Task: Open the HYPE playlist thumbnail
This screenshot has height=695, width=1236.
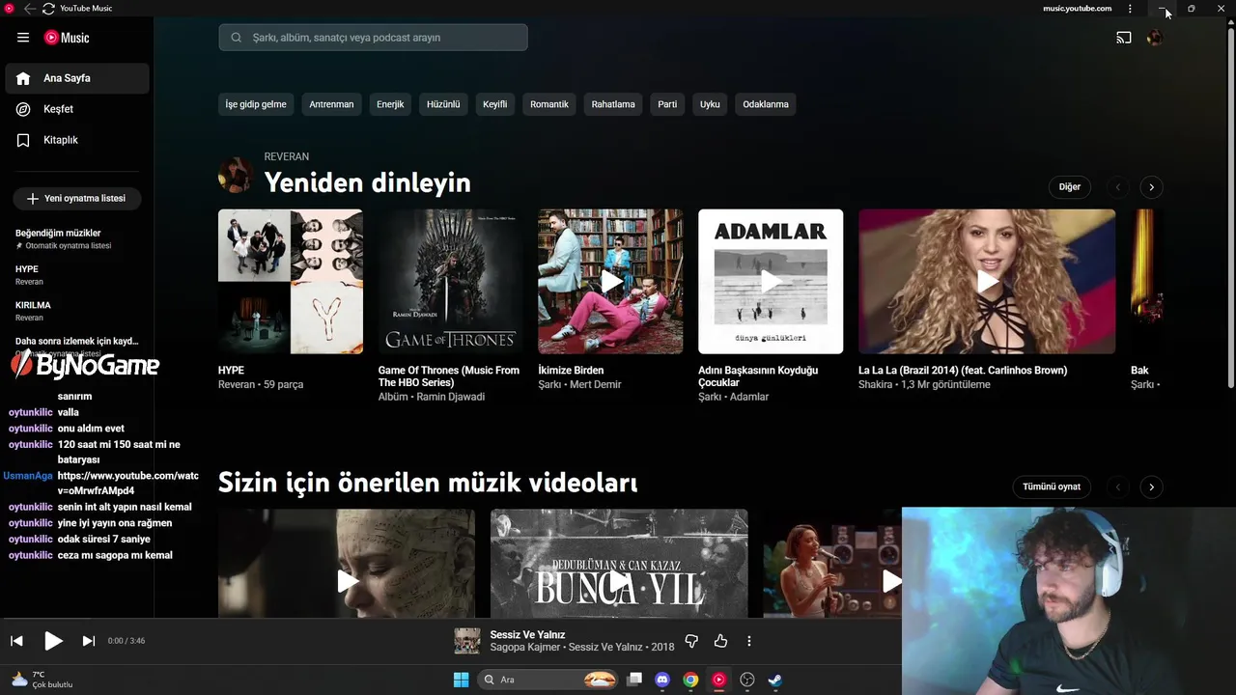Action: (x=291, y=282)
